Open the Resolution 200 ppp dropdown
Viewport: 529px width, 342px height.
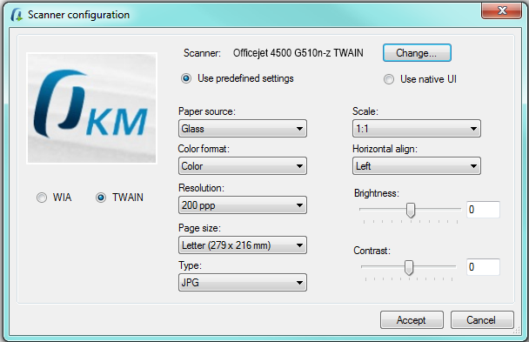click(243, 205)
